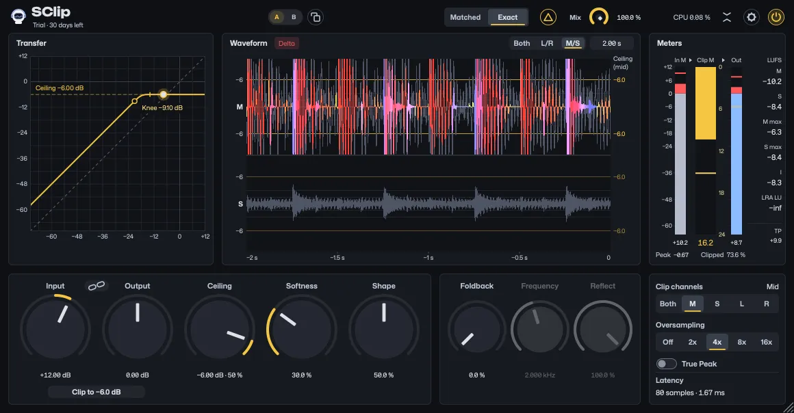
Task: Set oversampling to 8x
Action: pos(742,342)
